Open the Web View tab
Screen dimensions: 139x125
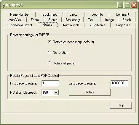pyautogui.click(x=15, y=20)
